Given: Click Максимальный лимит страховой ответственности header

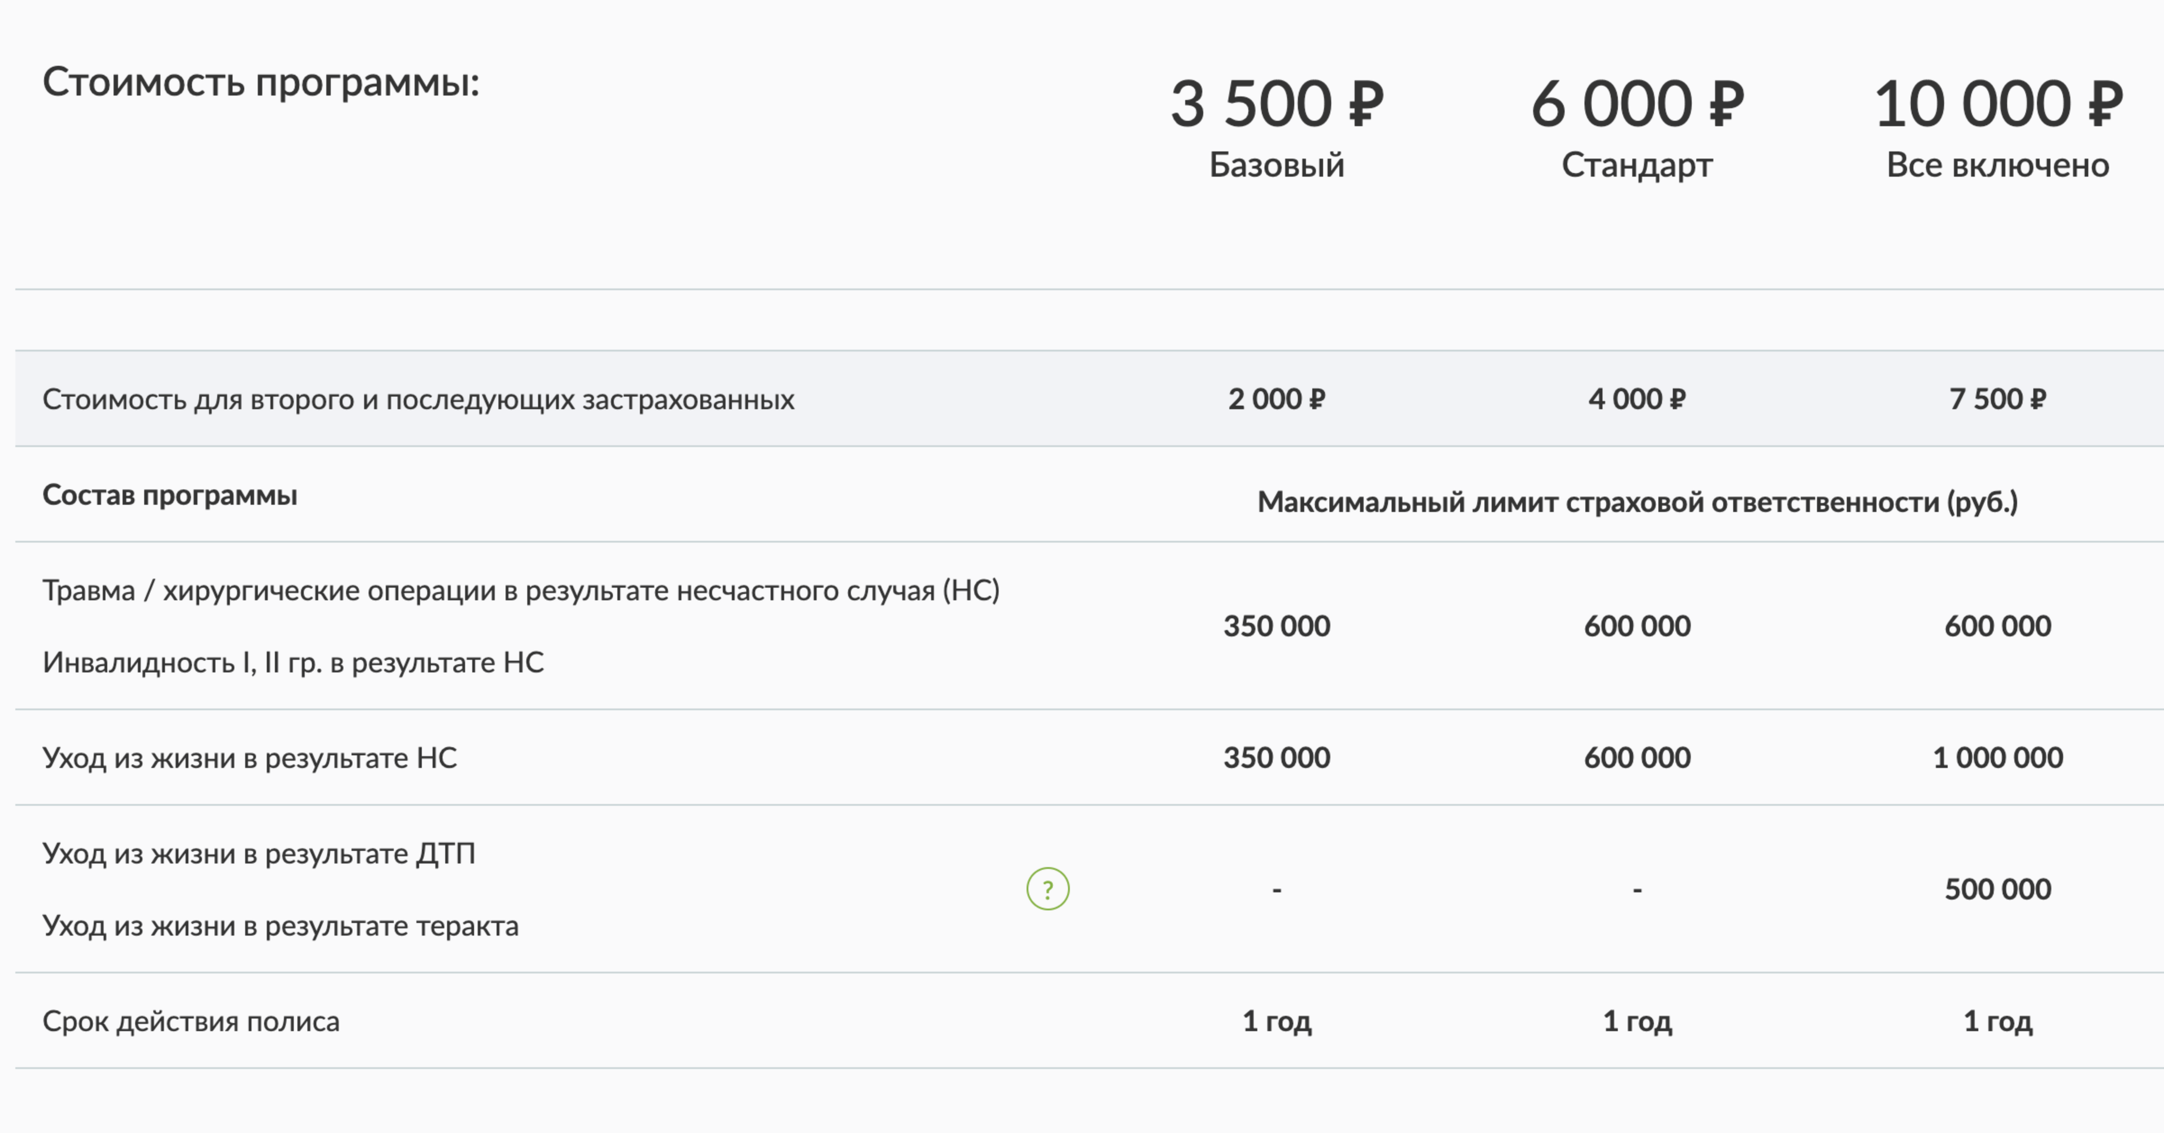Looking at the screenshot, I should 1637,502.
